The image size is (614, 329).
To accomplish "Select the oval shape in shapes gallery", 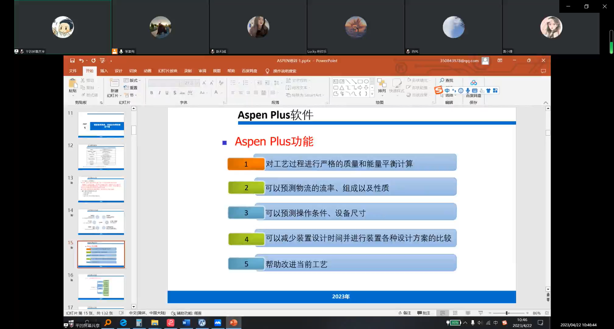I will pyautogui.click(x=366, y=81).
